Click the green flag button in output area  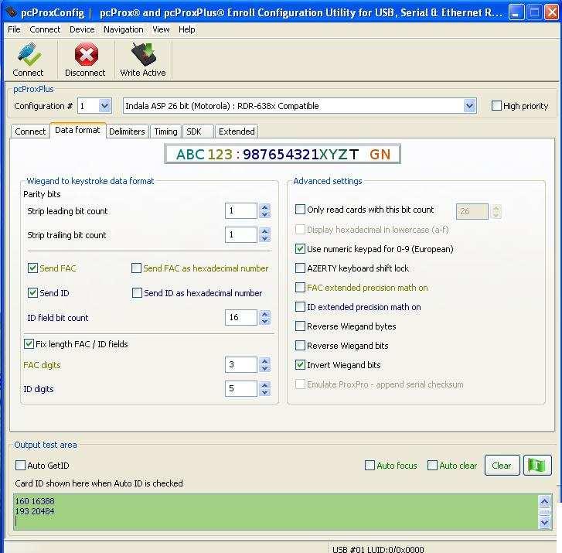pyautogui.click(x=537, y=466)
